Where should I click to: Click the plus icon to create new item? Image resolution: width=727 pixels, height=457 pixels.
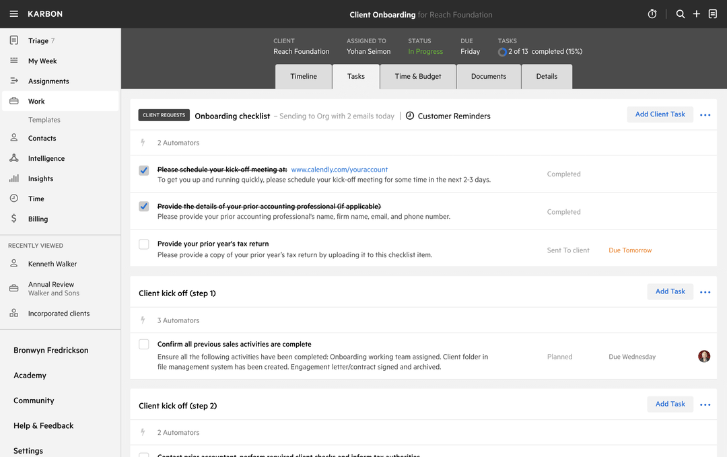point(696,13)
